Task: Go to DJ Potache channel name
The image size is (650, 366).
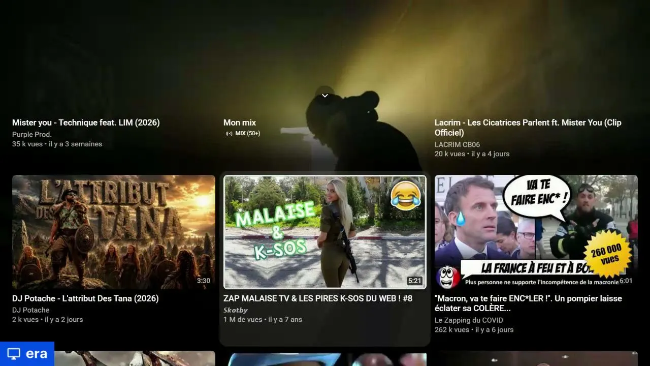Action: [31, 310]
